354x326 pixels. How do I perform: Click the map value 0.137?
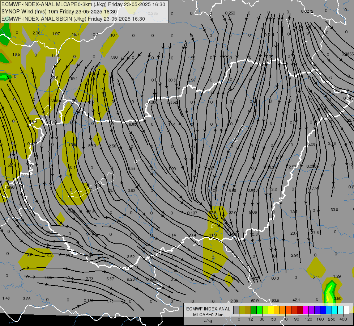192,213
